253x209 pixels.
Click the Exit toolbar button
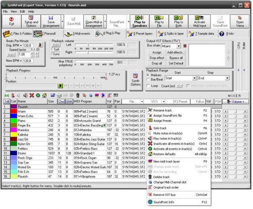[12, 22]
